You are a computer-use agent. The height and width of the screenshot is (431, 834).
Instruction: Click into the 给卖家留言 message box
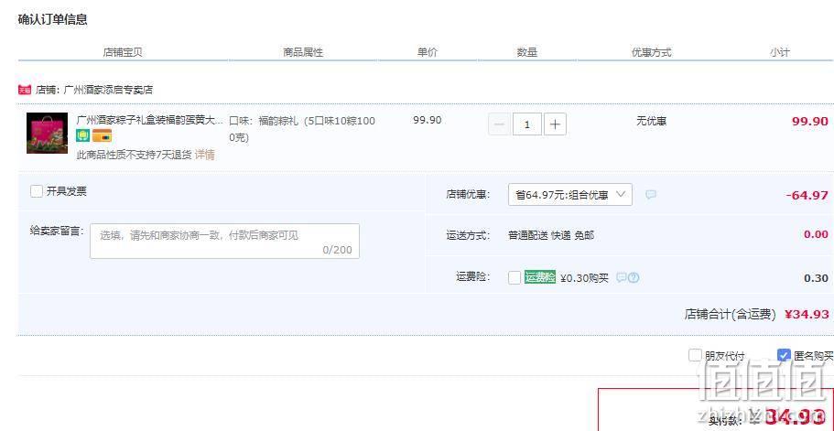pyautogui.click(x=224, y=241)
